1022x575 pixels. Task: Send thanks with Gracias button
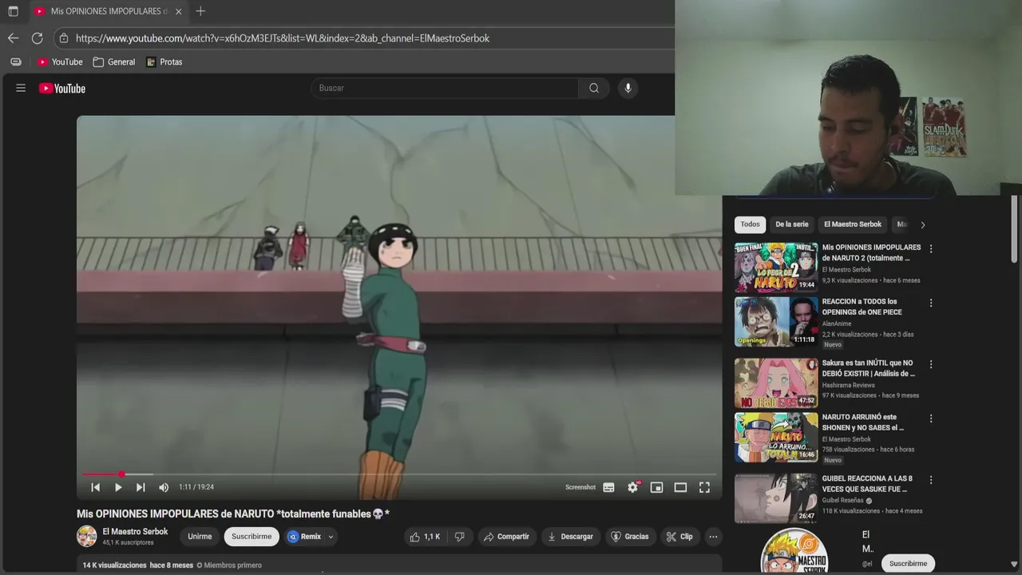point(630,537)
